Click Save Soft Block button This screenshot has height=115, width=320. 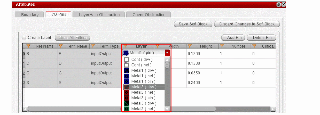pos(193,24)
